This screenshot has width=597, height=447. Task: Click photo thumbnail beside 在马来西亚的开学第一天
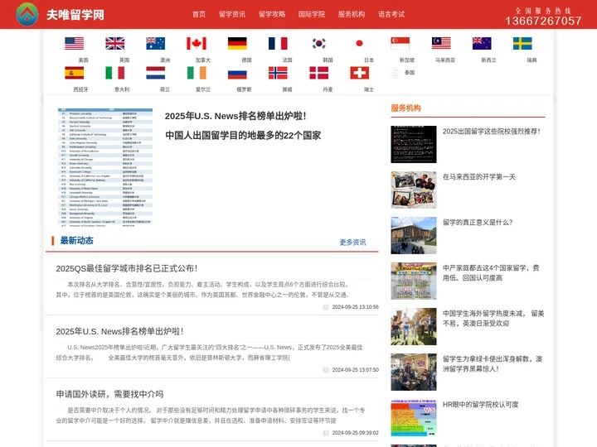414,190
